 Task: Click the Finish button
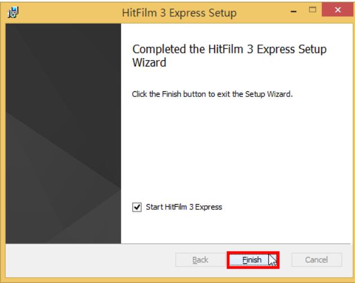tap(253, 260)
